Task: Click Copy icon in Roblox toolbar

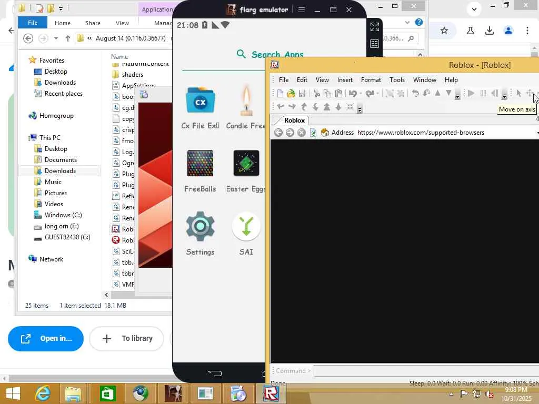Action: coord(327,94)
